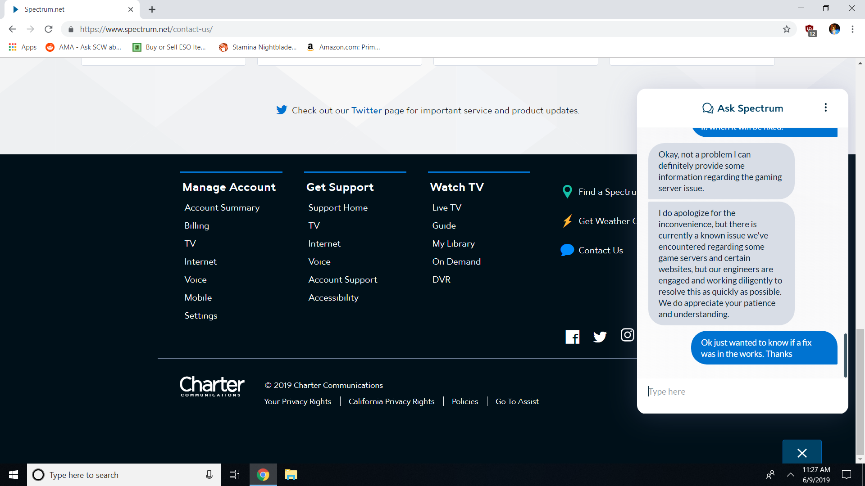Open the Stamina Nightblade bookmark
865x486 pixels.
pos(258,47)
